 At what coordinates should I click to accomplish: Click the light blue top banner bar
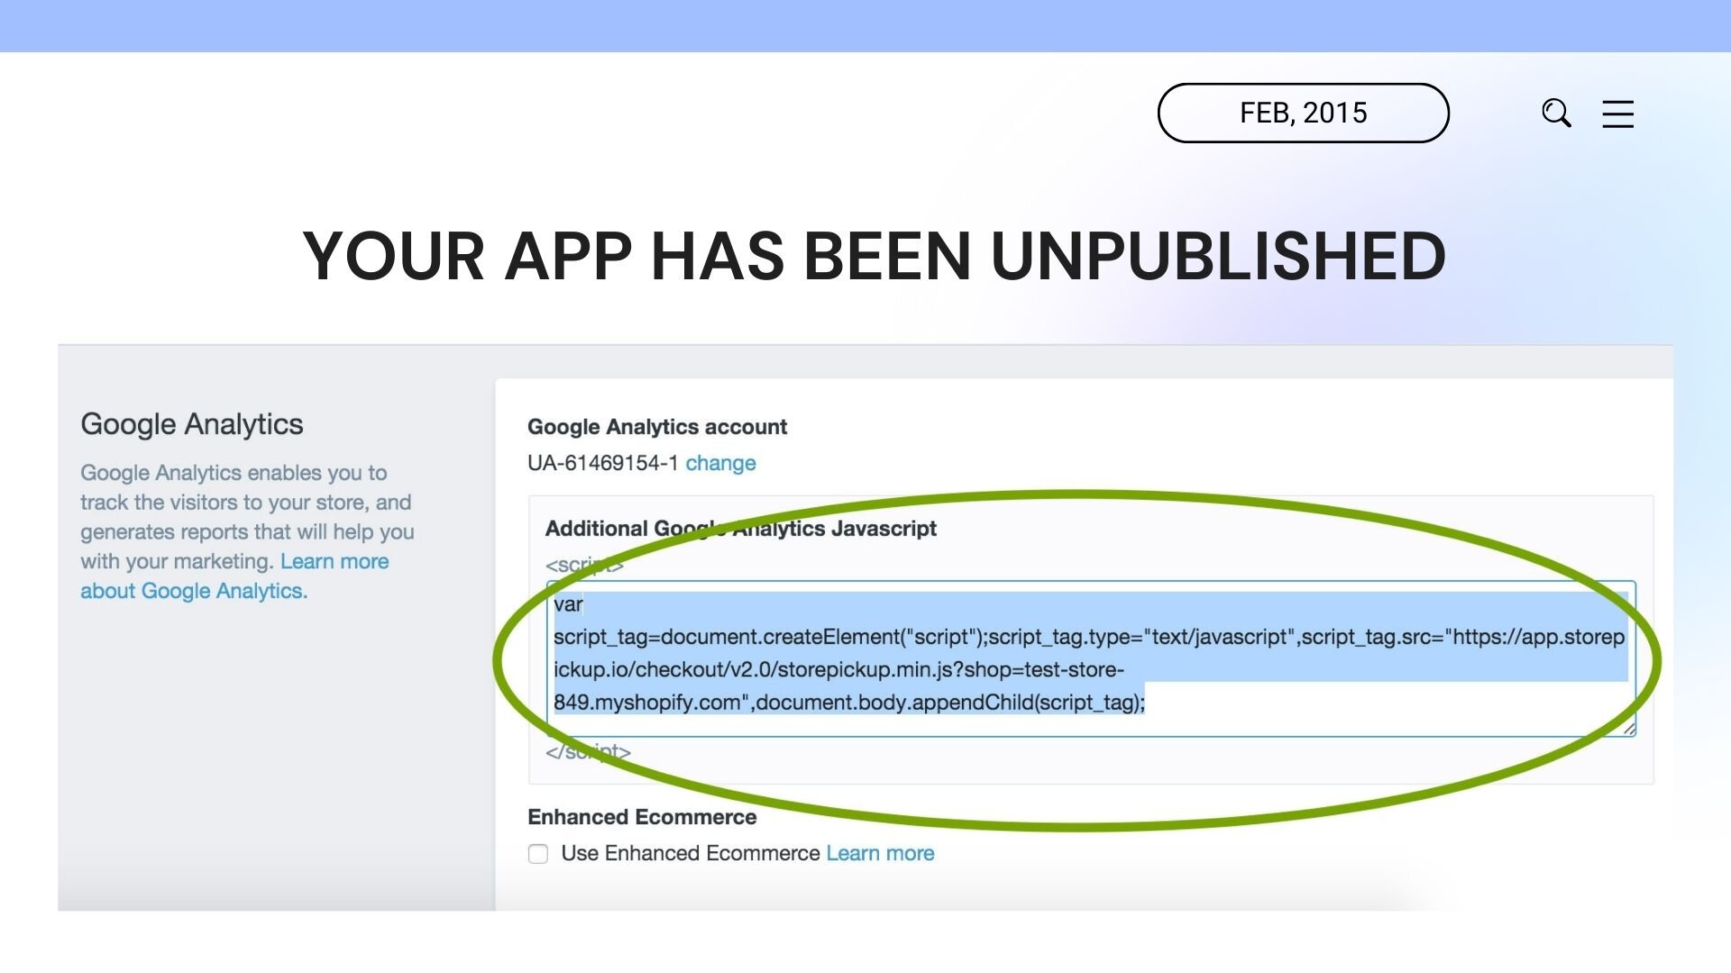click(865, 25)
